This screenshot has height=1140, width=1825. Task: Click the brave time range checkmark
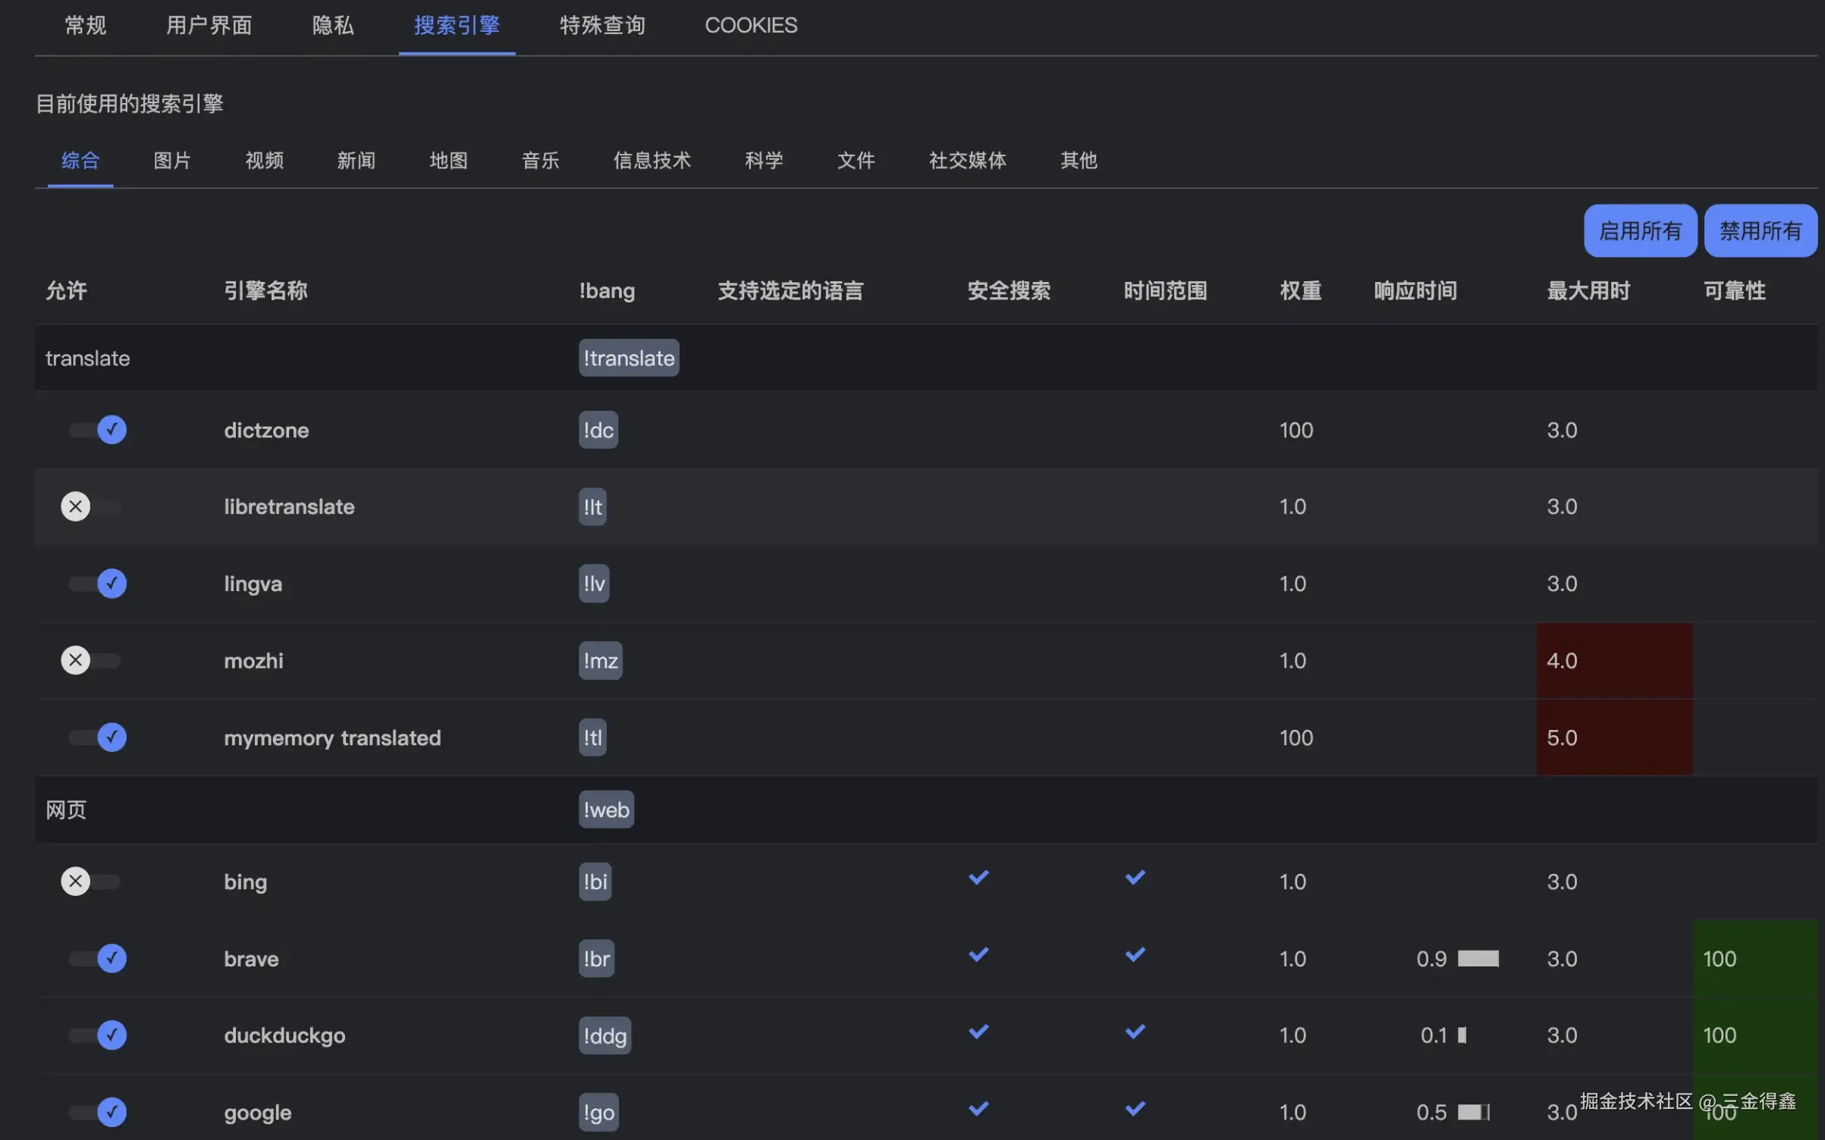pos(1135,954)
